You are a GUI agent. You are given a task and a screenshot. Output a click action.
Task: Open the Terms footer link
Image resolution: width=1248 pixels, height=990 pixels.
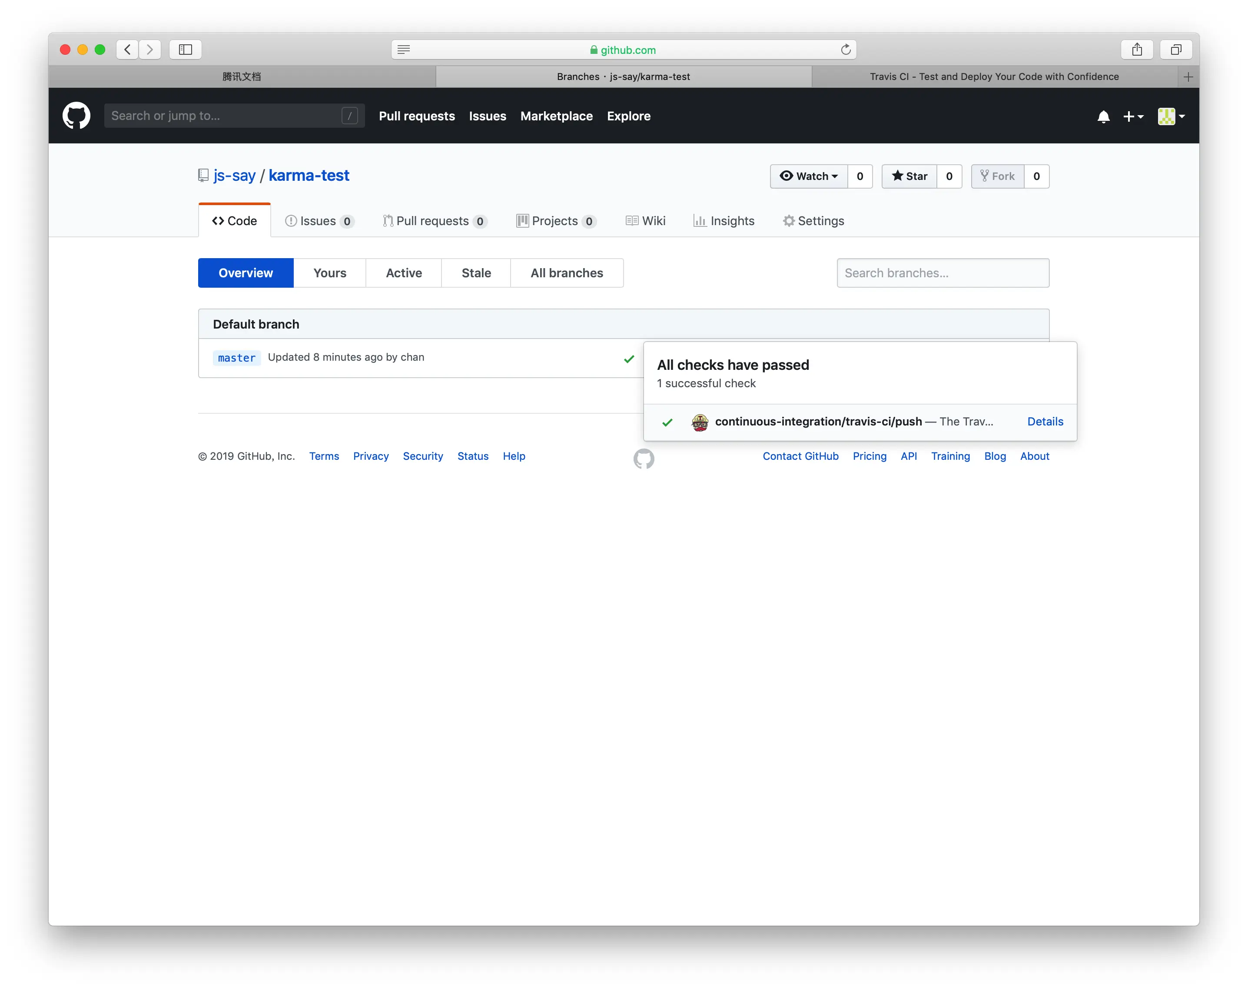[x=324, y=456]
